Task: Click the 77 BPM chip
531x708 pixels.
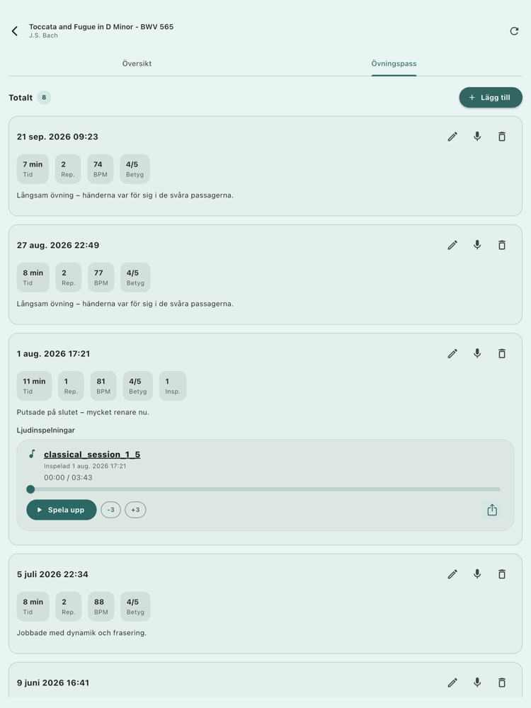Action: [101, 278]
